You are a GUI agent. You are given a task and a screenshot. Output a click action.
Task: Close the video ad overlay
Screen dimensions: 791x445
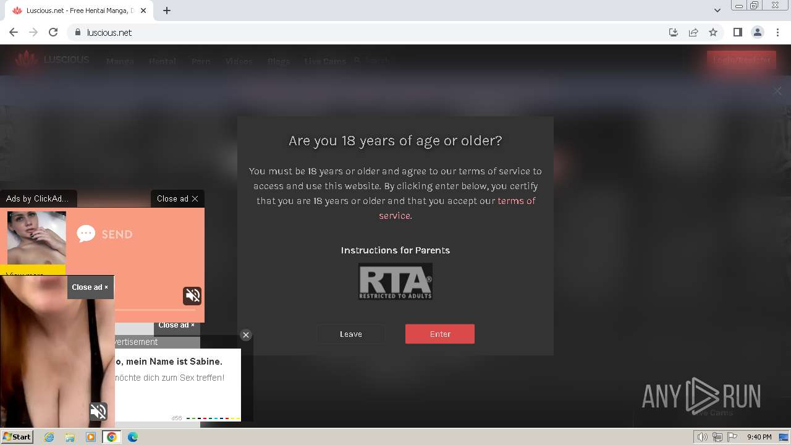90,287
